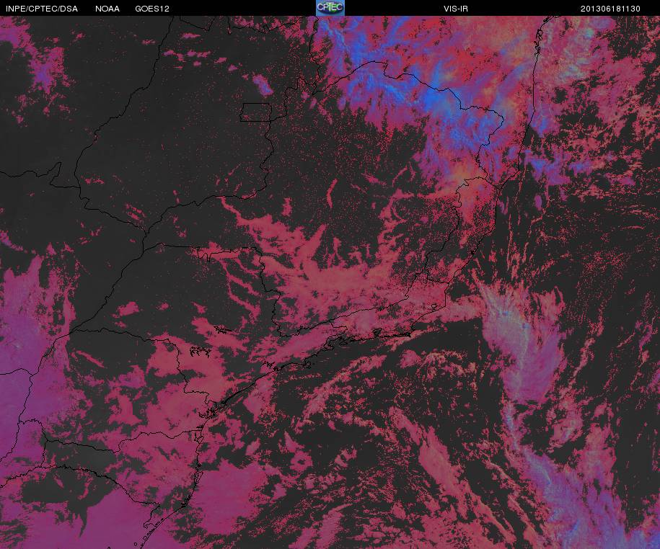660x549 pixels.
Task: Click the NOAA label in the header
Action: click(x=107, y=9)
